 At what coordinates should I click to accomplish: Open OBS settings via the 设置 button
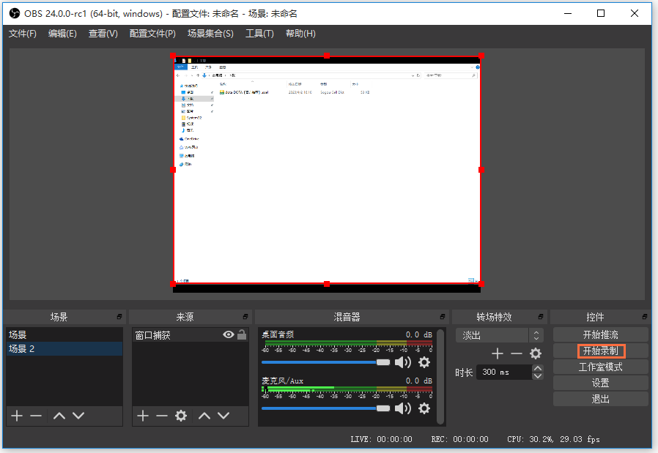(600, 382)
